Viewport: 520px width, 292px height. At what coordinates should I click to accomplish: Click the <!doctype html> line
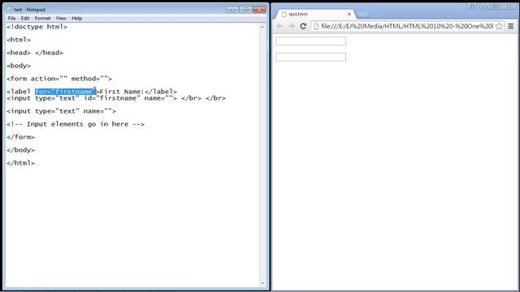click(x=37, y=27)
